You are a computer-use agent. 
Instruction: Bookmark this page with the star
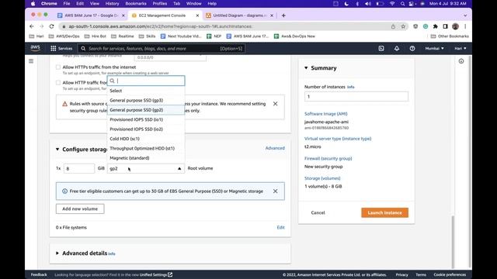click(403, 26)
